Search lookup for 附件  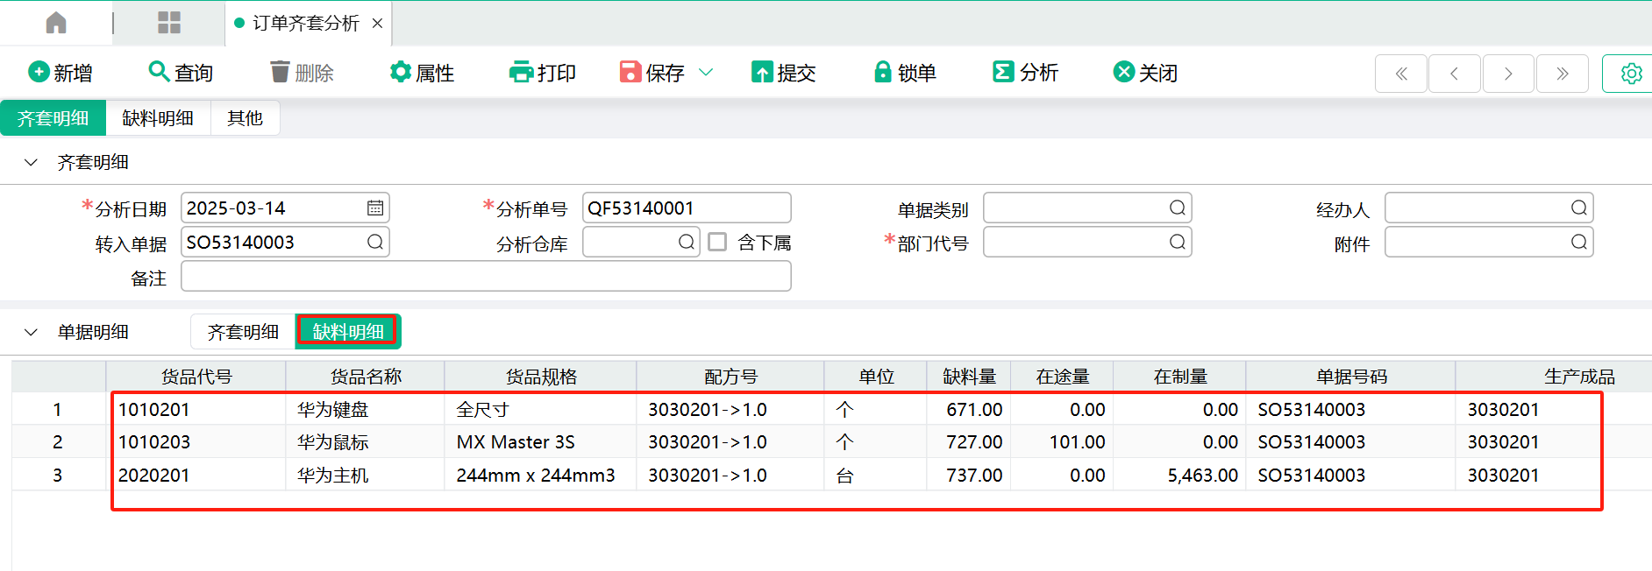1579,243
